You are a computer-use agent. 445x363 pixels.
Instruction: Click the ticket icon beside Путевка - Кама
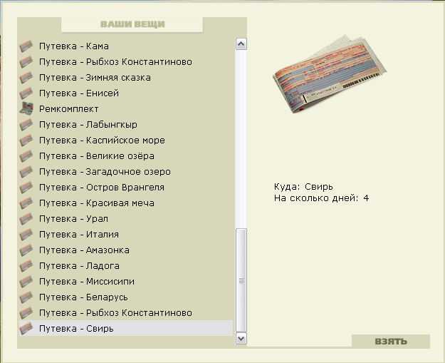[26, 46]
